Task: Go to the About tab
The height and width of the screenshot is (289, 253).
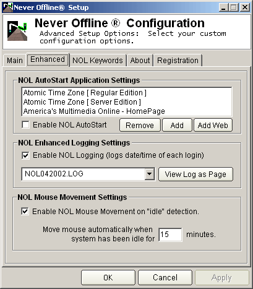Action: point(140,61)
